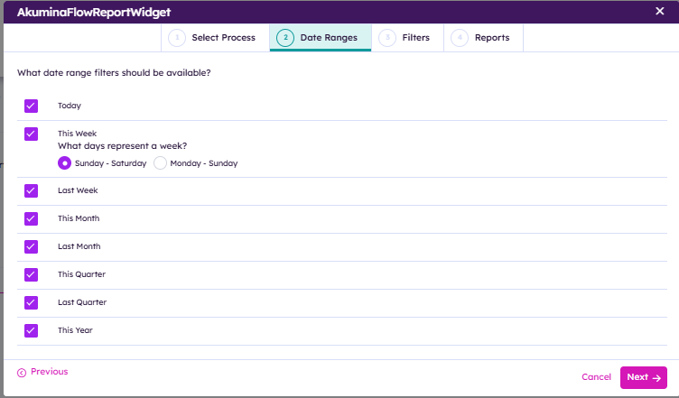The height and width of the screenshot is (398, 679).
Task: Uncheck the Today checkbox
Action: pos(32,106)
